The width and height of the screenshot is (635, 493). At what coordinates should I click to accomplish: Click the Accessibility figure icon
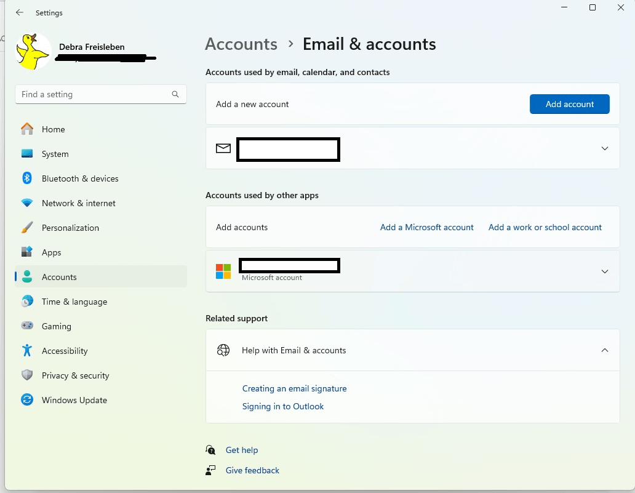click(x=27, y=350)
